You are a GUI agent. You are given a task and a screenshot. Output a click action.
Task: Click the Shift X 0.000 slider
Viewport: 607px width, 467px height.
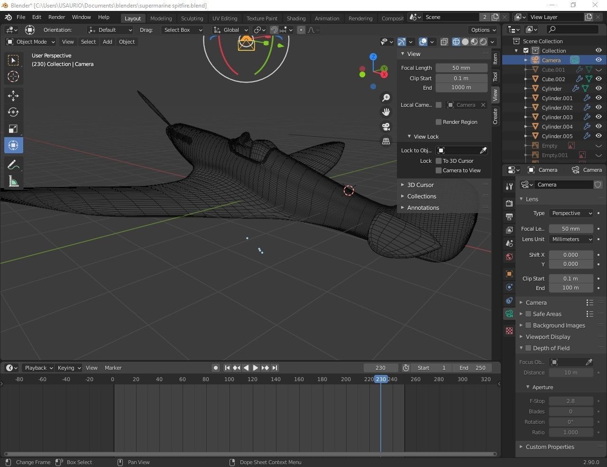(571, 255)
